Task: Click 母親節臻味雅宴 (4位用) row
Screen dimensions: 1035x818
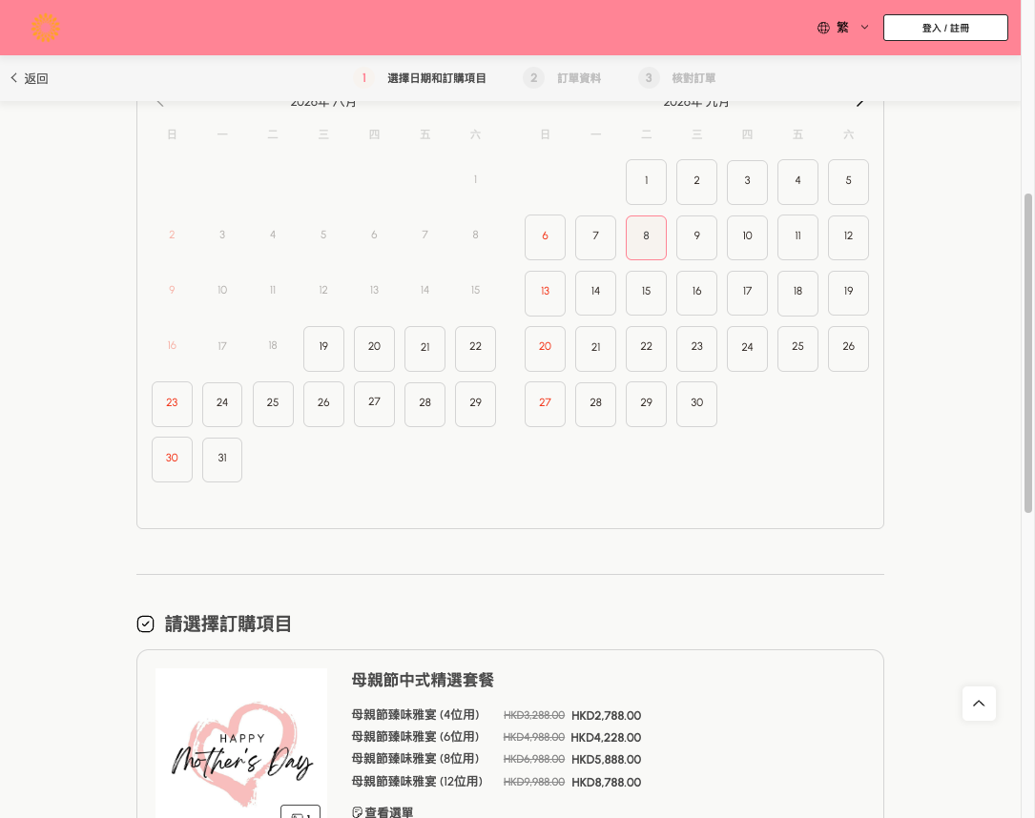Action: pos(496,715)
